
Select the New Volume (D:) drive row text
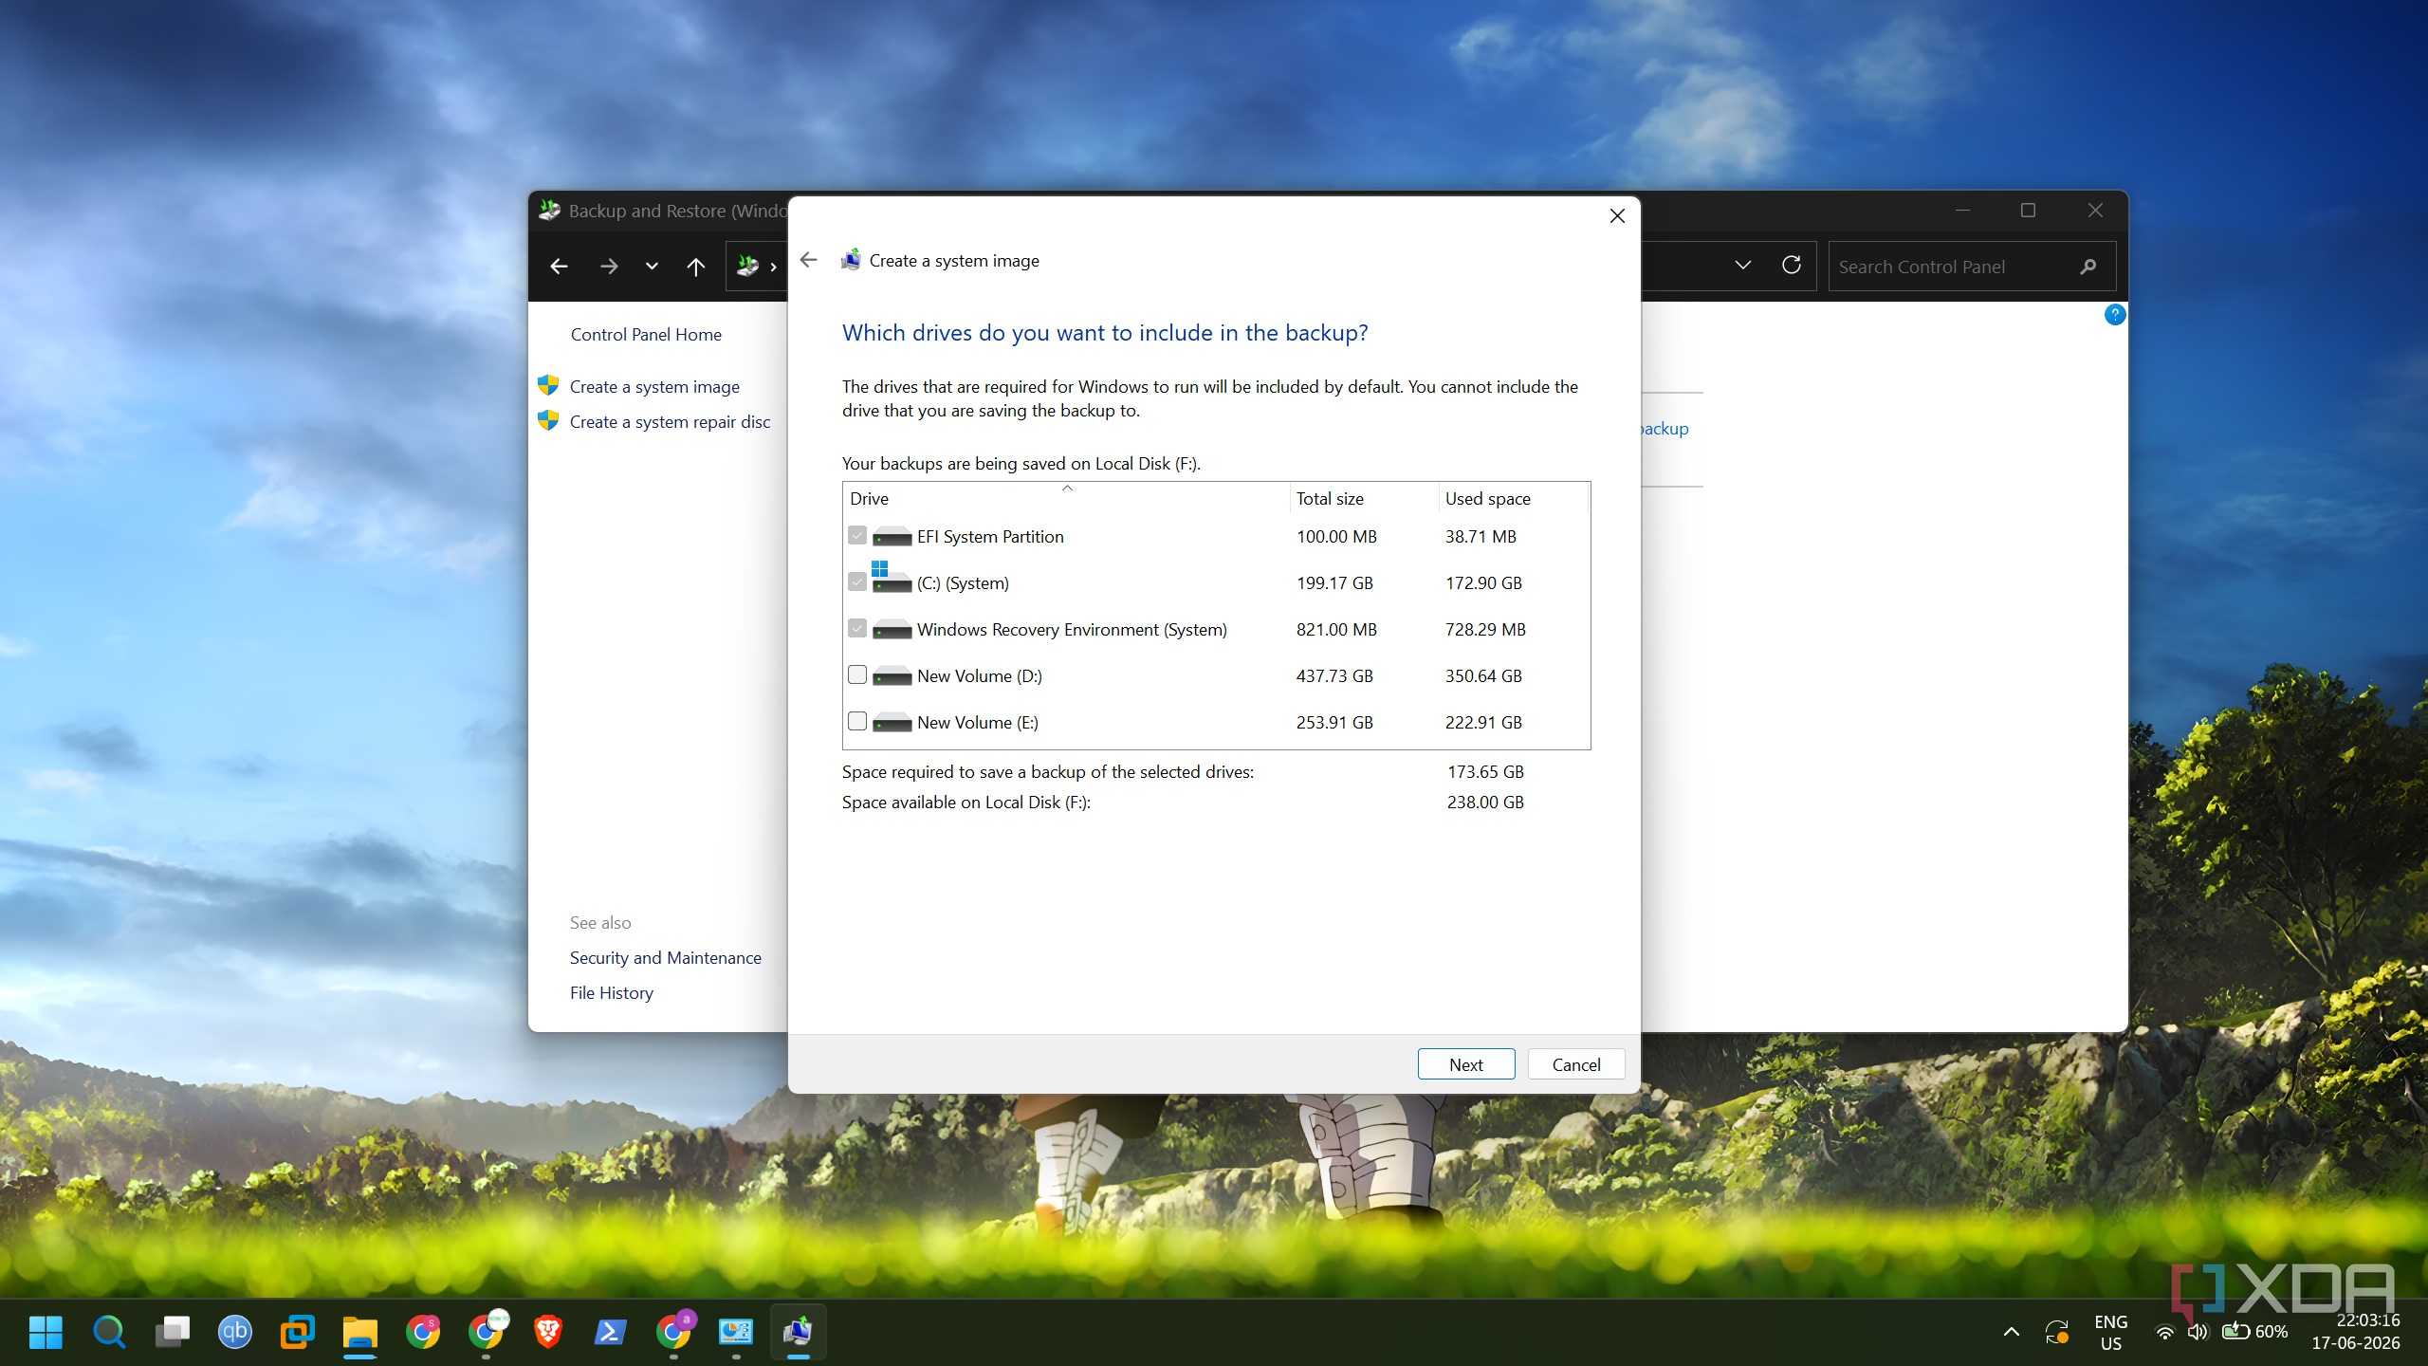point(979,675)
